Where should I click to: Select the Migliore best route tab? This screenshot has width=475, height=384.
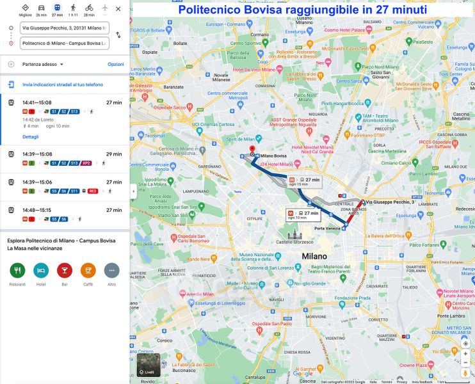tap(26, 8)
